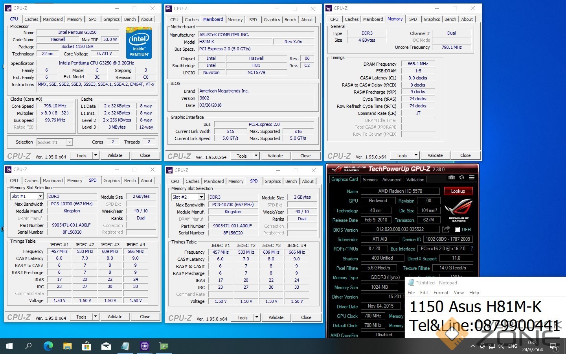Open Tools dropdown arrow in Memory window
Image resolution: width=566 pixels, height=354 pixels.
tap(416, 155)
